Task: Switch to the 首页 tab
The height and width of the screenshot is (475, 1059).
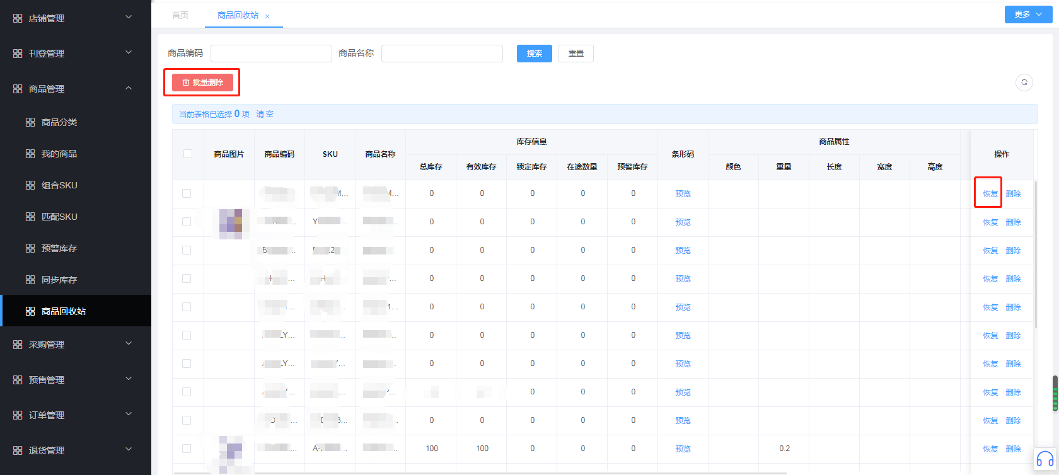Action: 180,15
